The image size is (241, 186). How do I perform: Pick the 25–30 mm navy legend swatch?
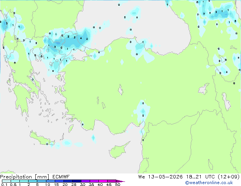point(76,181)
